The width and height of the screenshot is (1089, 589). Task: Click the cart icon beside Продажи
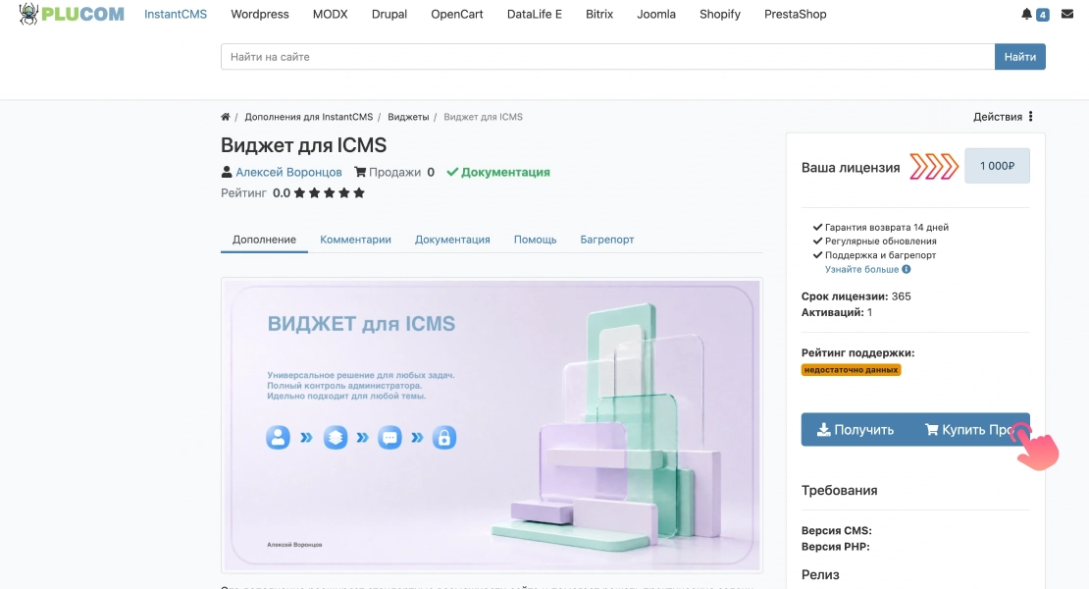(x=360, y=172)
